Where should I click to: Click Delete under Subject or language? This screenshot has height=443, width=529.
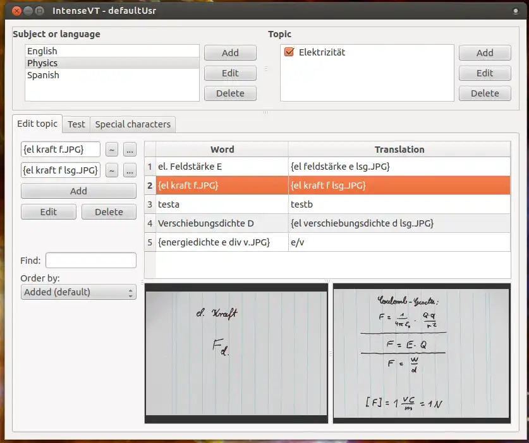point(230,93)
